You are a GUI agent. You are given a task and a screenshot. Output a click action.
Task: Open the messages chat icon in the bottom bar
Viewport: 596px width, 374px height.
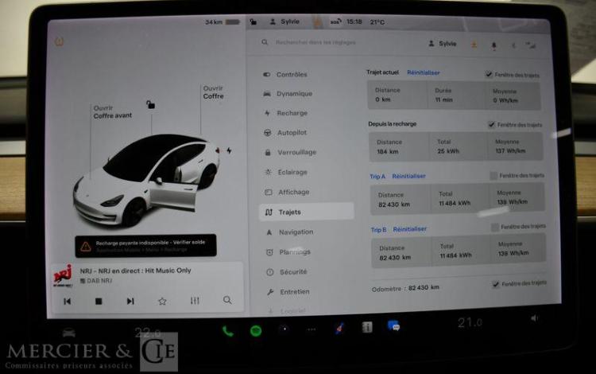(x=394, y=325)
